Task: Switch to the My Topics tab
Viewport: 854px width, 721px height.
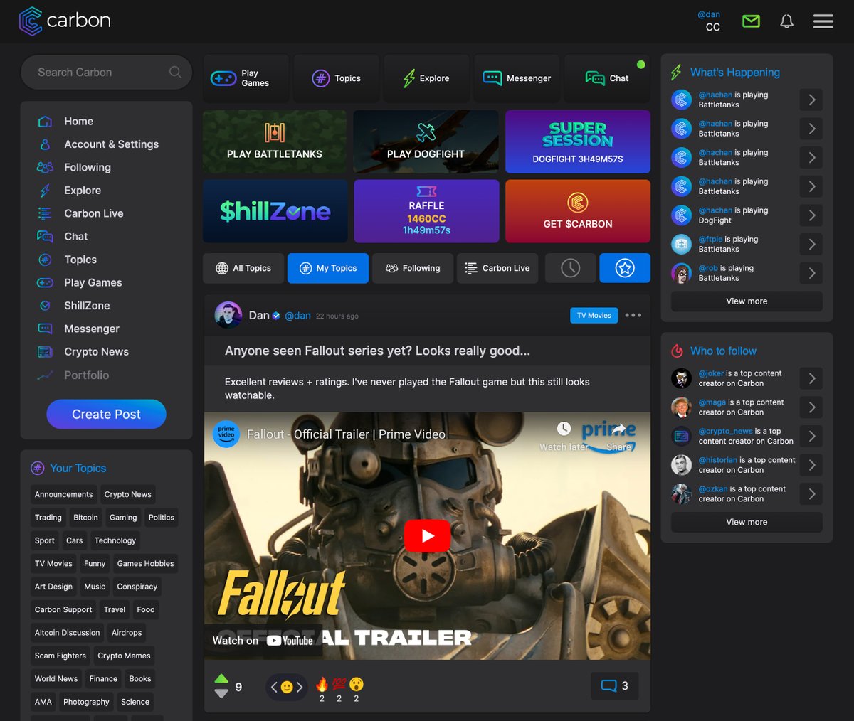Action: coord(328,268)
